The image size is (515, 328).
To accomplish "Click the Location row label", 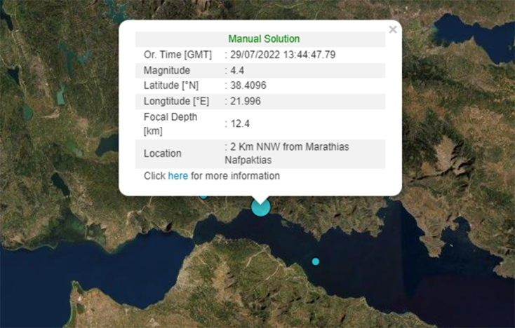I will (162, 153).
